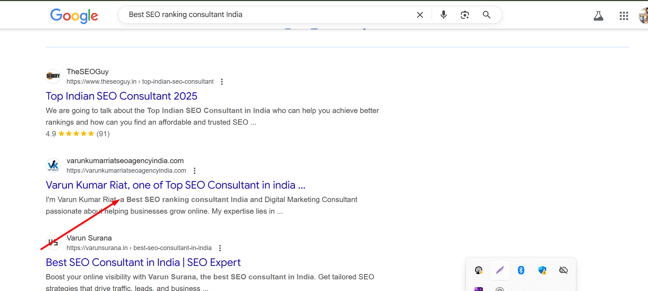Open Varun Kumar Riat result link

coord(175,185)
